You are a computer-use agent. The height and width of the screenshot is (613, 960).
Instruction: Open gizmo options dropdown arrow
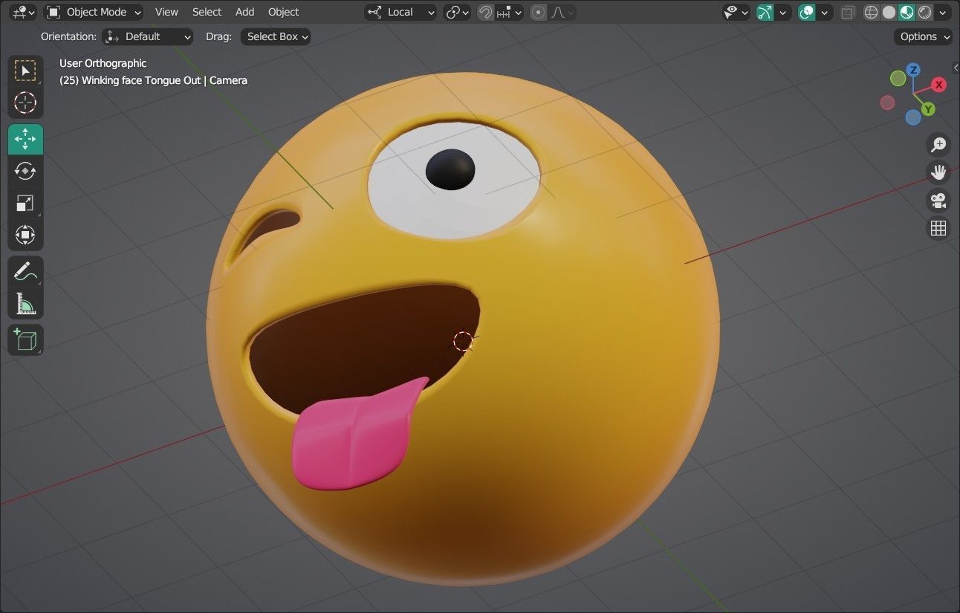coord(783,12)
